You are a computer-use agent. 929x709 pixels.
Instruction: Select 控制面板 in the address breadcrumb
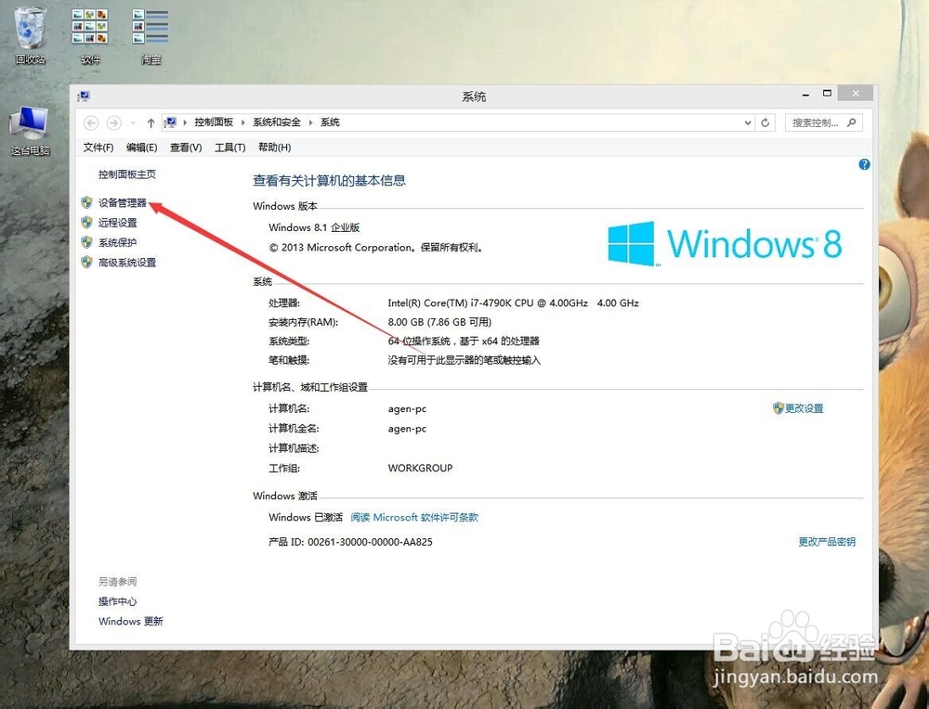pyautogui.click(x=214, y=122)
